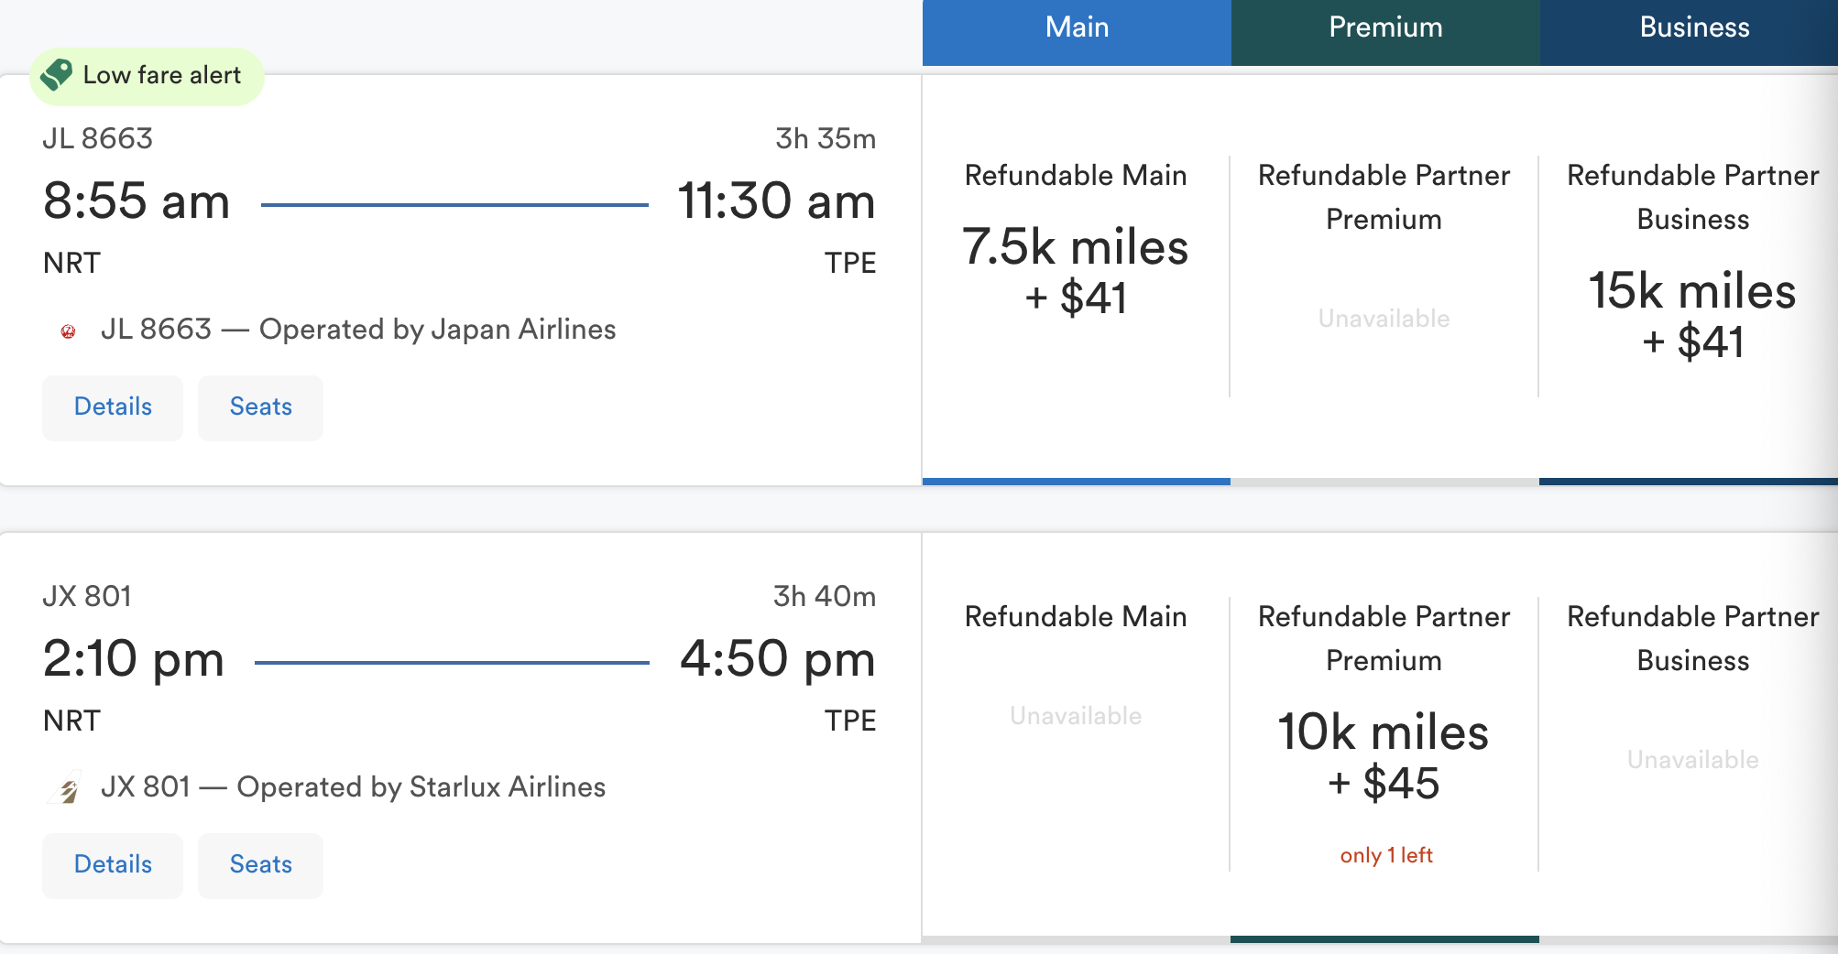Open Details for flight JL 8663
Image resolution: width=1838 pixels, height=954 pixels.
[113, 407]
